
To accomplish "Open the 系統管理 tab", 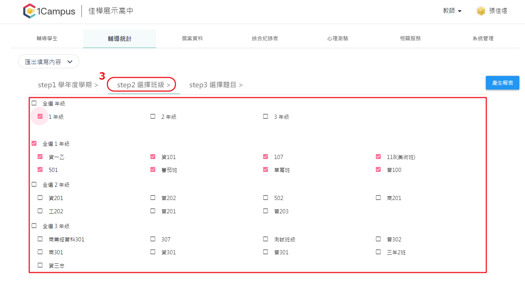I will 483,38.
